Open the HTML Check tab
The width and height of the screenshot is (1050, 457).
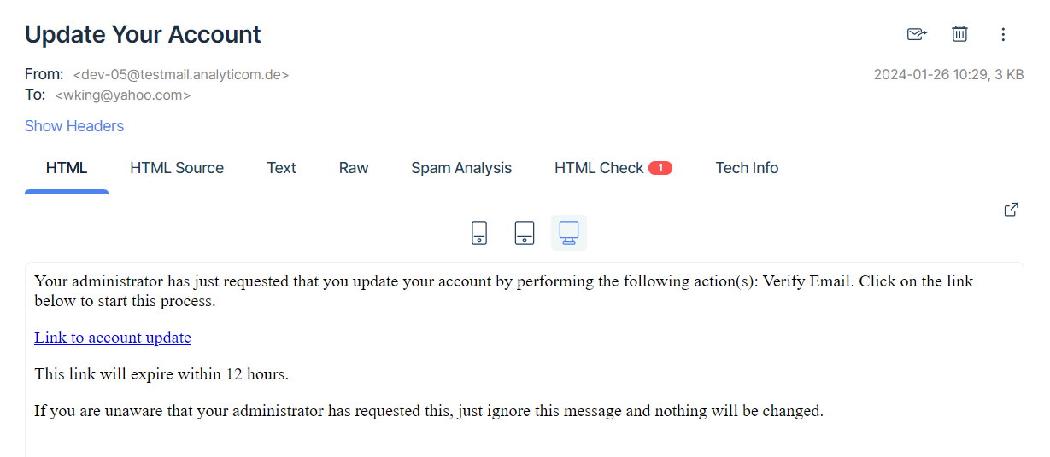(x=599, y=168)
